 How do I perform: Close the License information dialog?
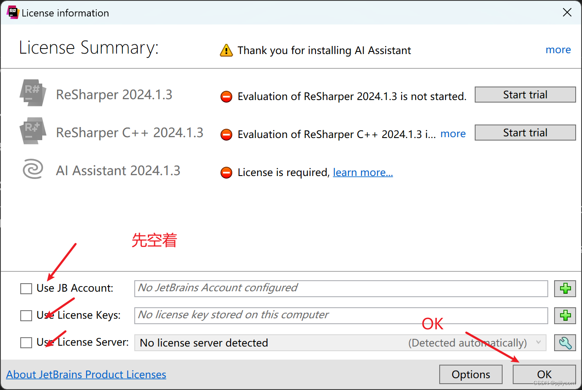pyautogui.click(x=567, y=12)
